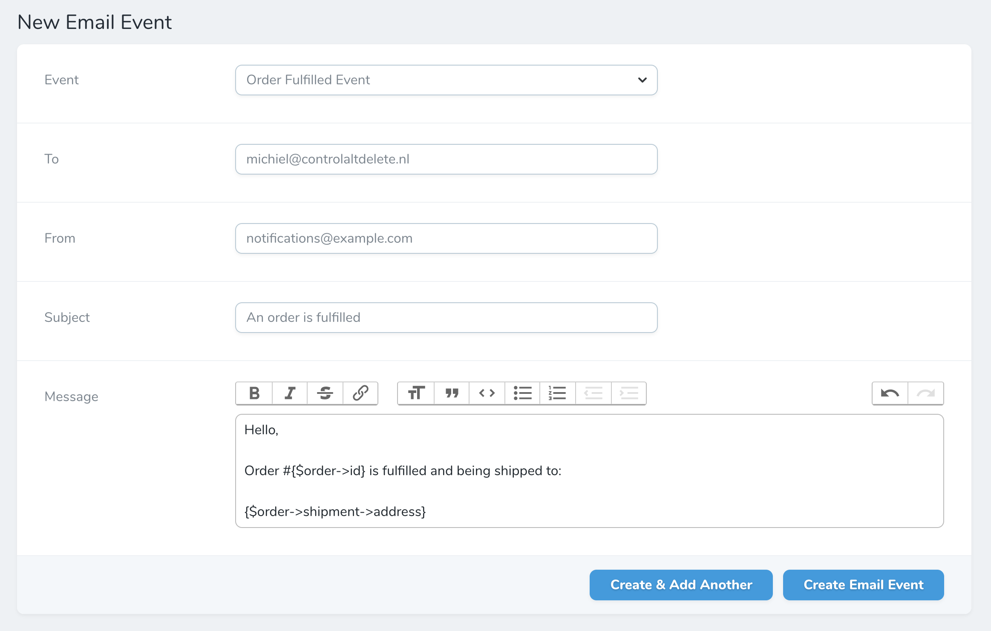Viewport: 991px width, 631px height.
Task: Insert a hyperlink using the link icon
Action: click(360, 393)
